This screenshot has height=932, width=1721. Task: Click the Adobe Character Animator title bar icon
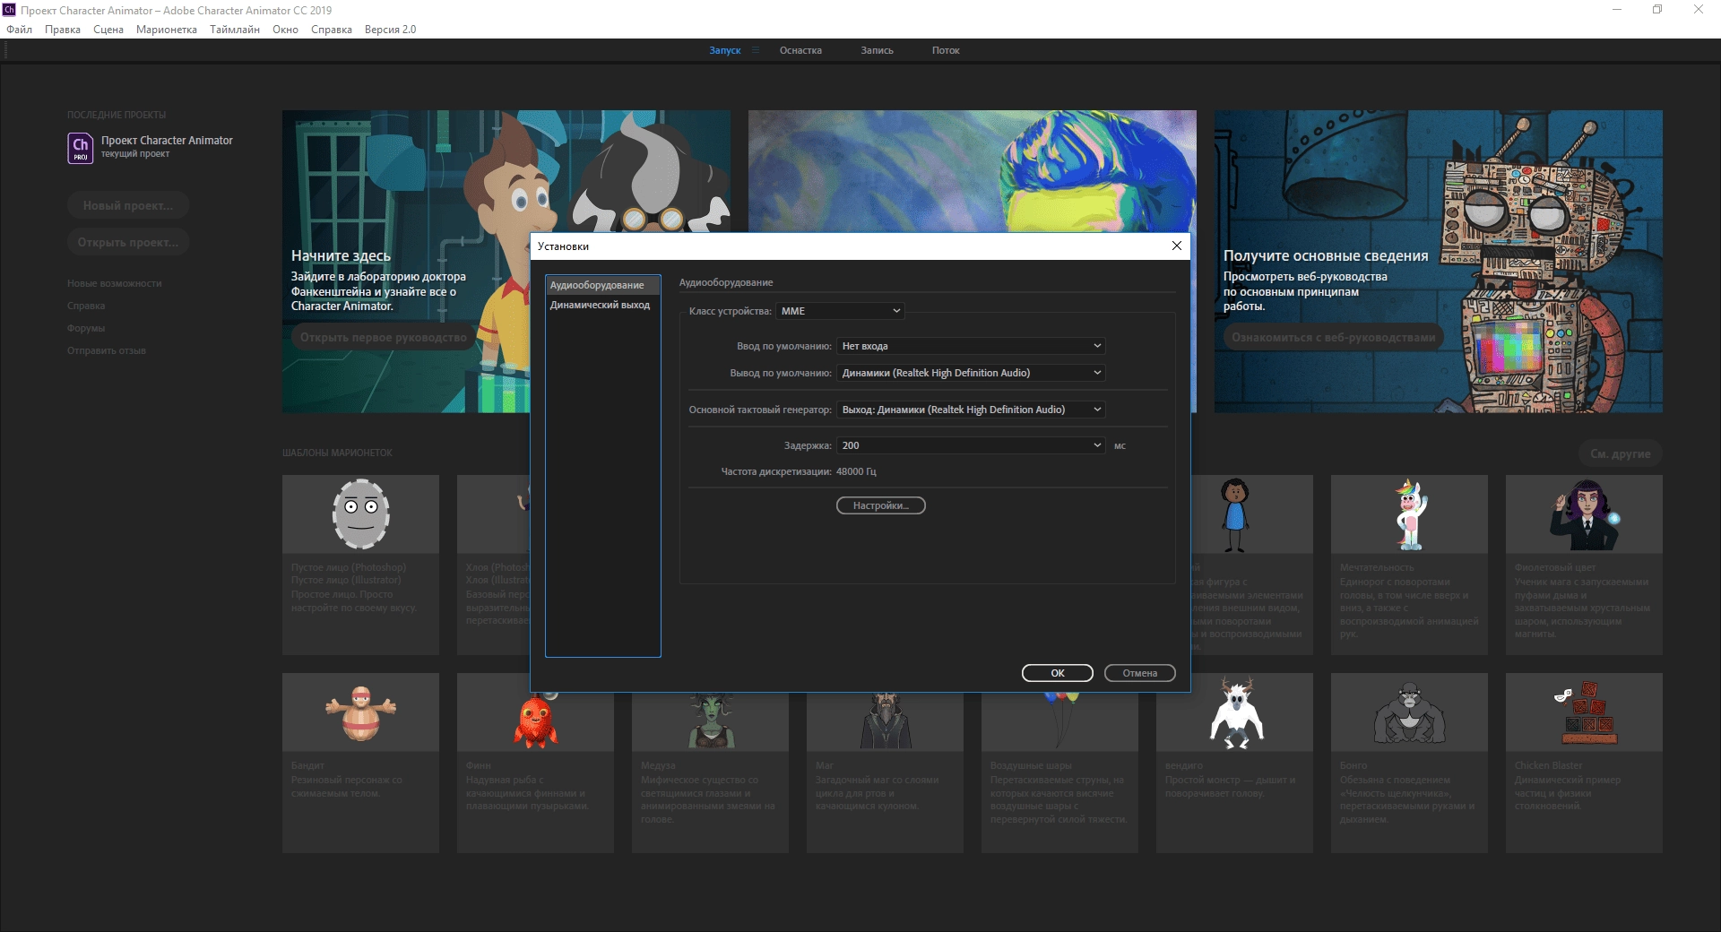pyautogui.click(x=9, y=10)
